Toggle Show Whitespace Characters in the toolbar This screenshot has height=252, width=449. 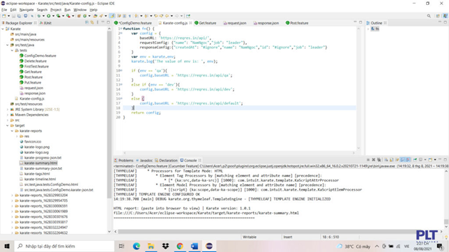click(x=130, y=16)
